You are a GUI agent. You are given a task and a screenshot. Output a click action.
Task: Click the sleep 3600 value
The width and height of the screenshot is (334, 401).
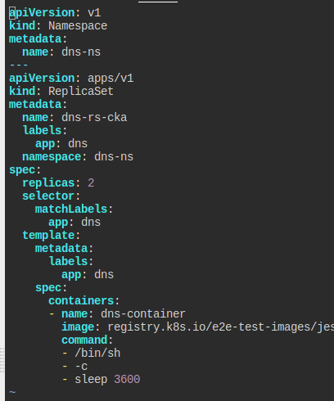tap(107, 380)
